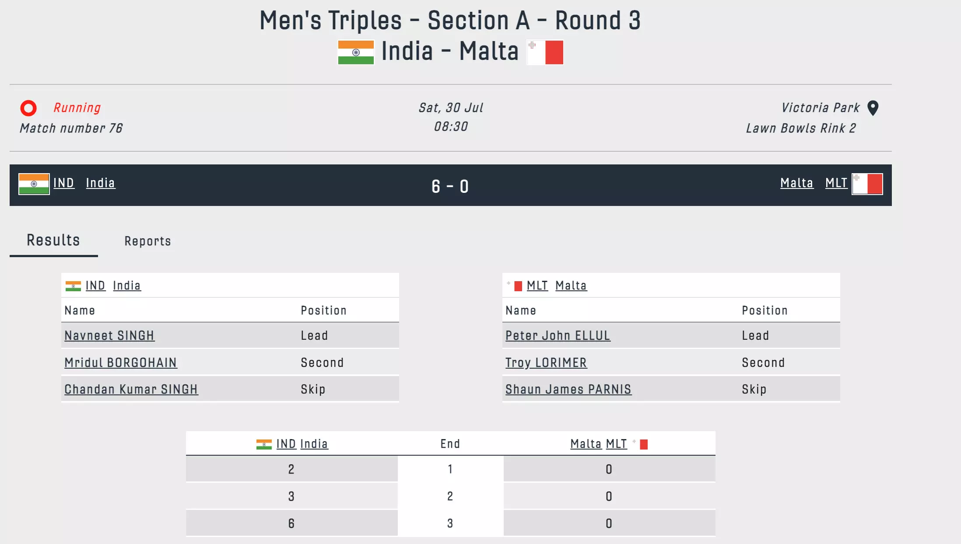The height and width of the screenshot is (544, 961).
Task: Open Navneet SINGH player profile link
Action: [109, 335]
